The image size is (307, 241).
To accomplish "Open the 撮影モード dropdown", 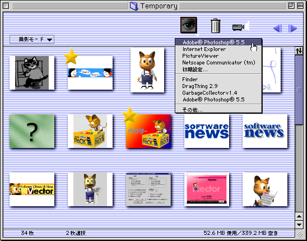I will [x=32, y=39].
